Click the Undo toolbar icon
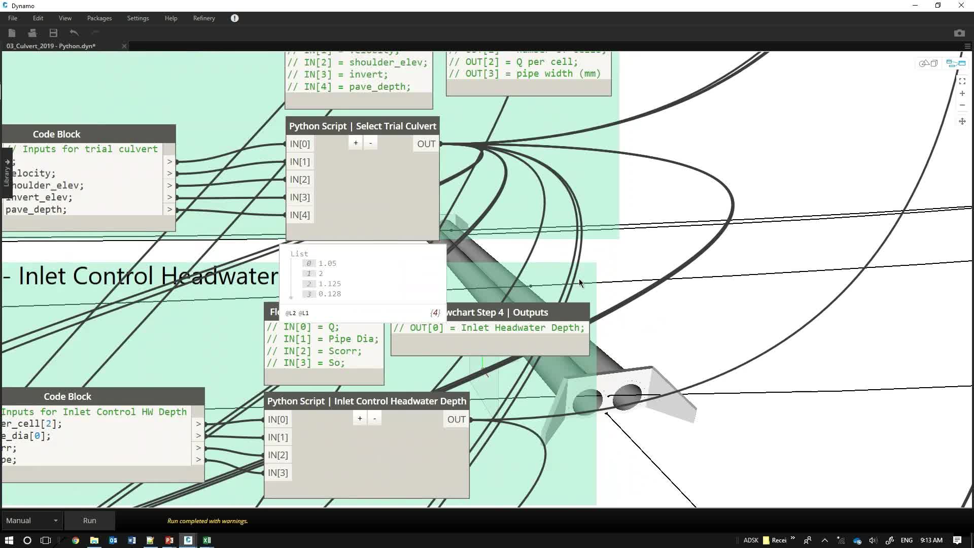Image resolution: width=974 pixels, height=548 pixels. [x=74, y=33]
